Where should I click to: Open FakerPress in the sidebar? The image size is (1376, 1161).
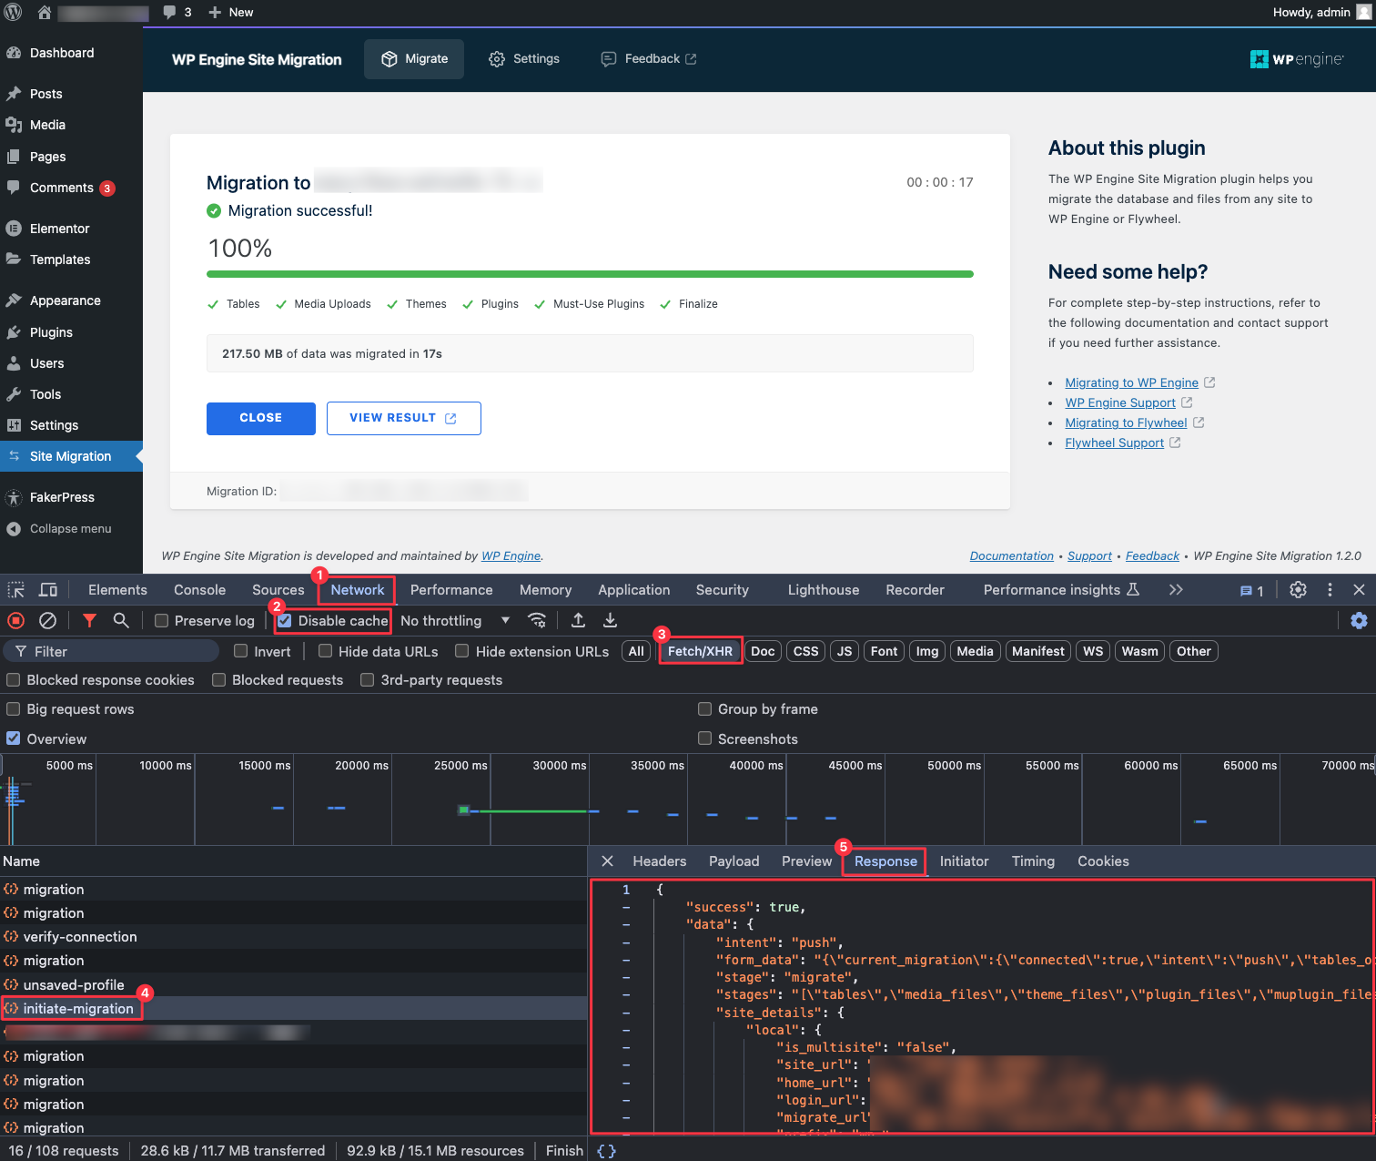coord(62,497)
